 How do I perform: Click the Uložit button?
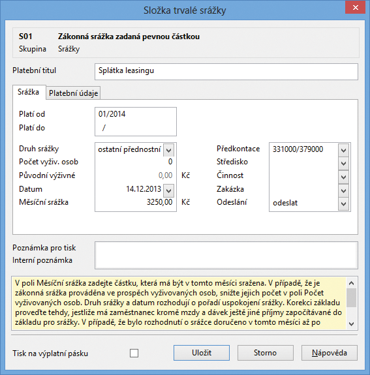point(202,353)
